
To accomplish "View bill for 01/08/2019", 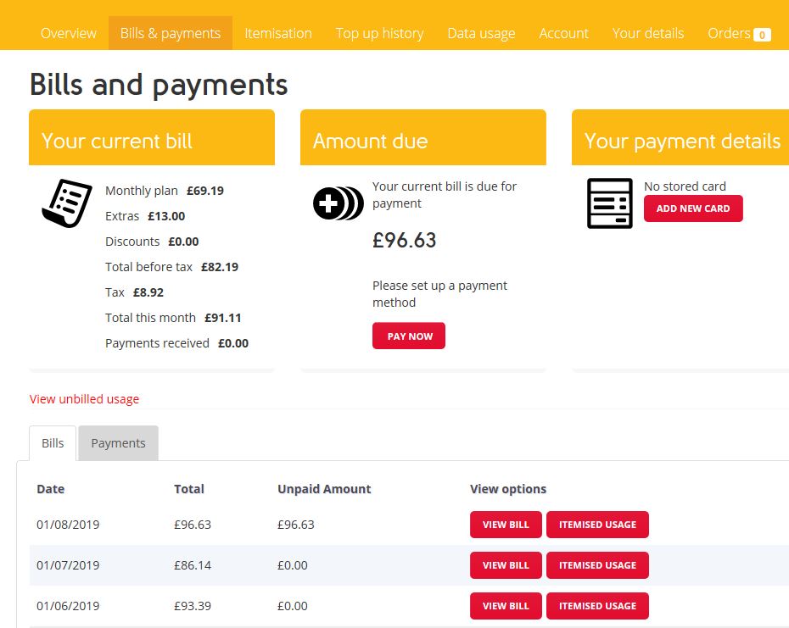I will [x=506, y=525].
